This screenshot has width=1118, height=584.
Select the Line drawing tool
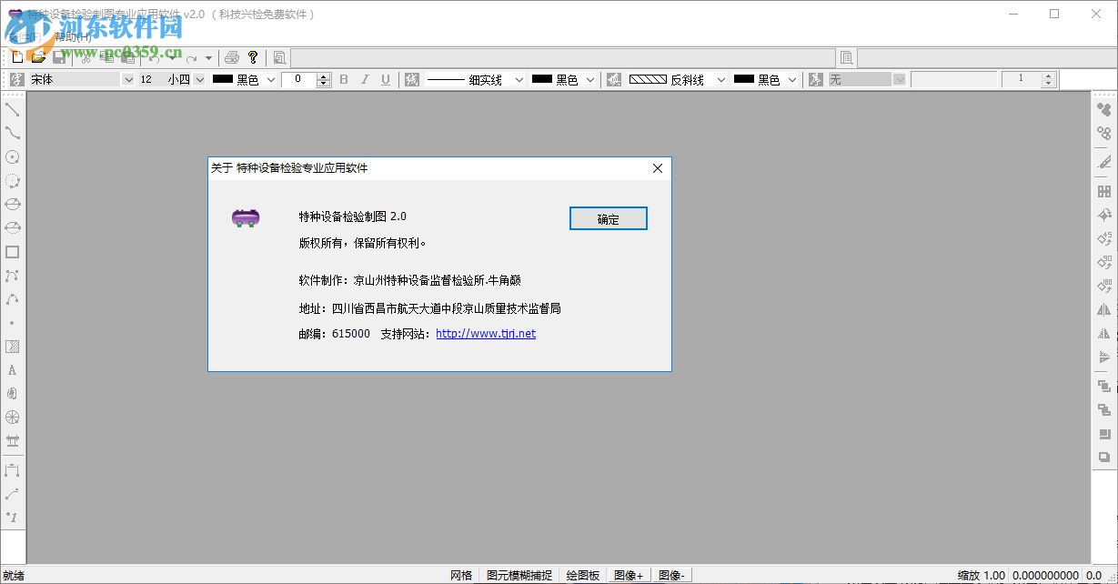(11, 109)
